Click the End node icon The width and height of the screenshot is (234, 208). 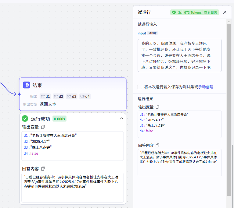pyautogui.click(x=27, y=85)
